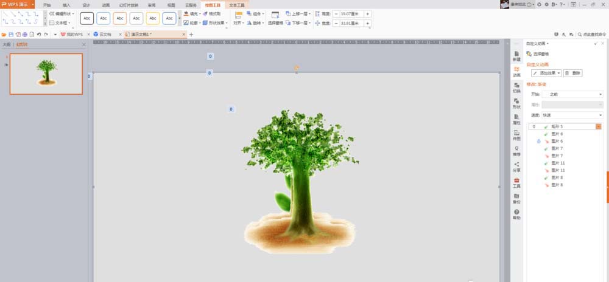Apply the orange-bordered Abc shape style
This screenshot has height=282, width=609.
click(119, 18)
